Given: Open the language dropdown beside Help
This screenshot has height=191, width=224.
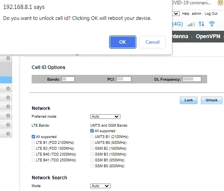Looking at the screenshot, I should [x=176, y=14].
